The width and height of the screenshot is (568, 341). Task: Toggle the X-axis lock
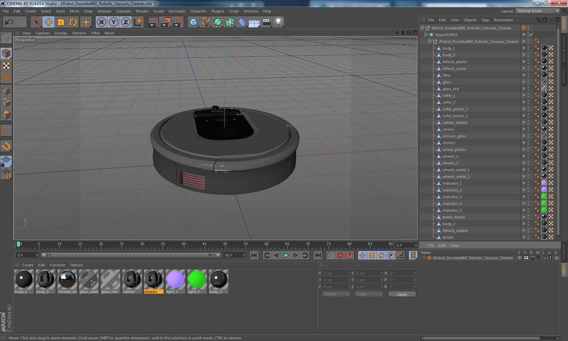(101, 22)
